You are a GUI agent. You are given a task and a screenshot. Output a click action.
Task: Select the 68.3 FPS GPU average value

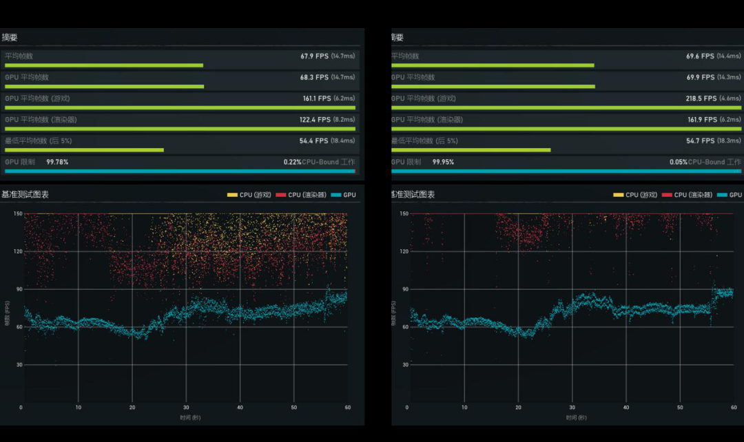point(314,77)
